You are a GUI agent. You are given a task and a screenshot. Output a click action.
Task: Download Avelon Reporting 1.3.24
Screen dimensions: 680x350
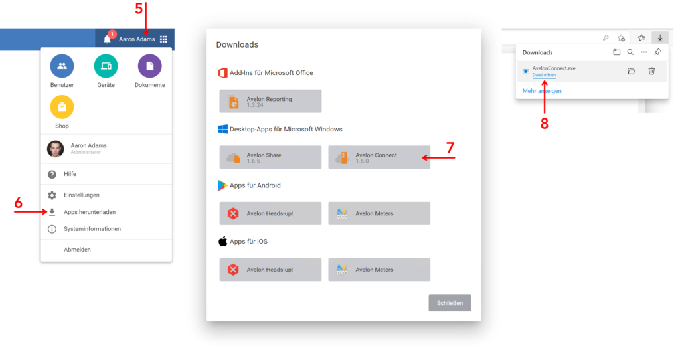point(271,101)
